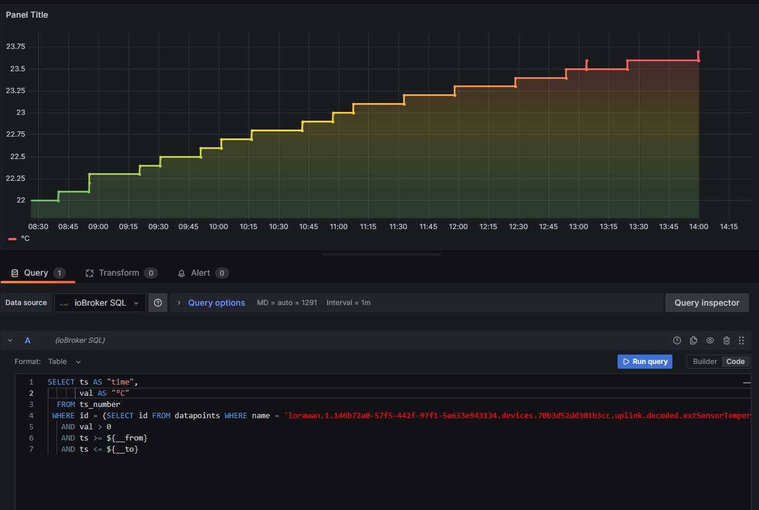Click the Run query button

(x=645, y=362)
